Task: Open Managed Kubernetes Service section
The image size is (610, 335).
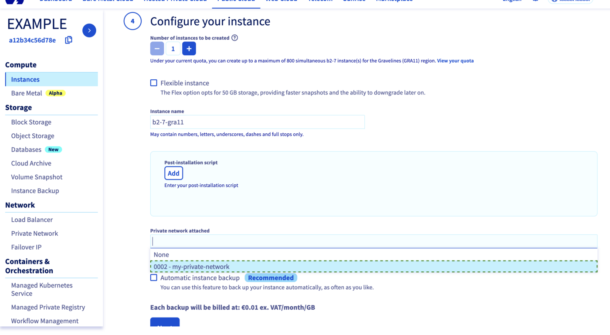Action: point(42,289)
